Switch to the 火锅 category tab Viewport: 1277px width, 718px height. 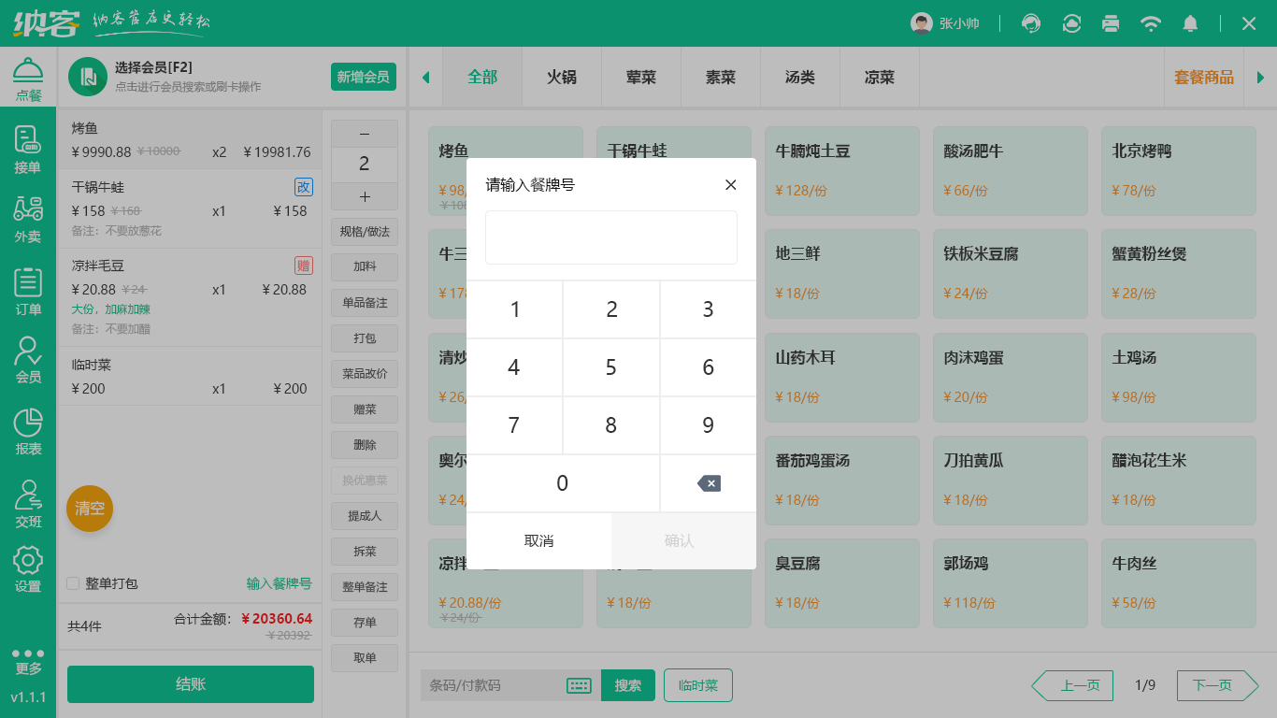pos(562,77)
